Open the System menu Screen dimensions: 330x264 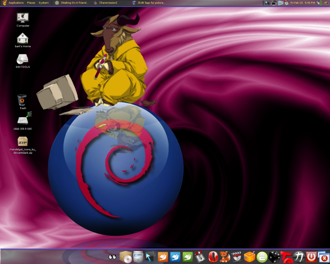click(x=43, y=2)
